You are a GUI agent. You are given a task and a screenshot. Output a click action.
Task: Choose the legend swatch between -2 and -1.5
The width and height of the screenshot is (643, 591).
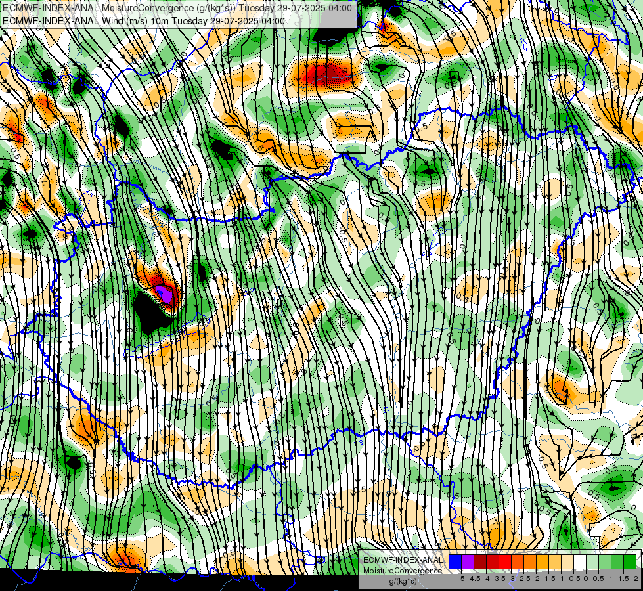click(543, 561)
